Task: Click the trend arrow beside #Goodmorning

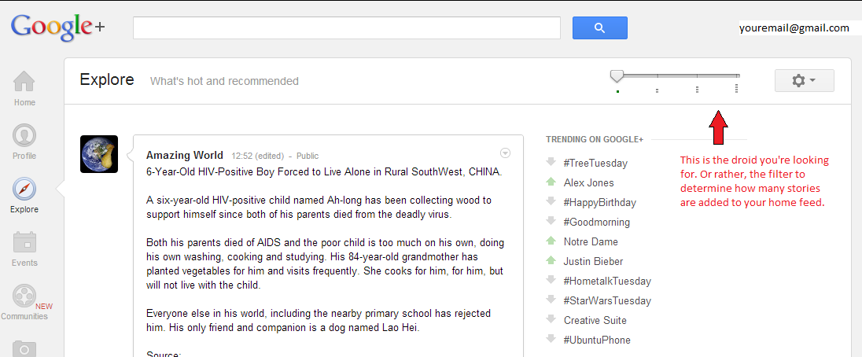Action: coord(551,221)
